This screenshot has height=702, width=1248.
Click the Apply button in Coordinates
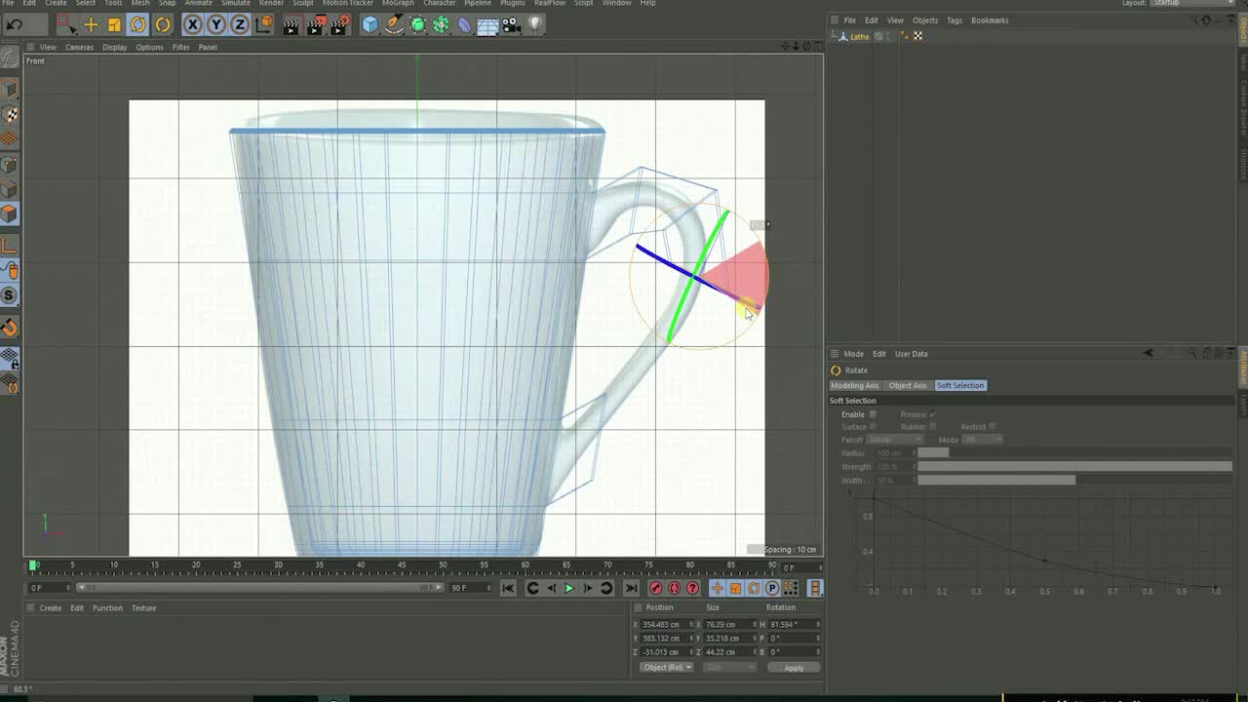click(794, 668)
